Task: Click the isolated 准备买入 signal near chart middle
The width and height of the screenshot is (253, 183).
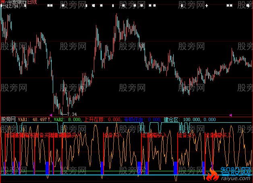Action: pos(113,135)
